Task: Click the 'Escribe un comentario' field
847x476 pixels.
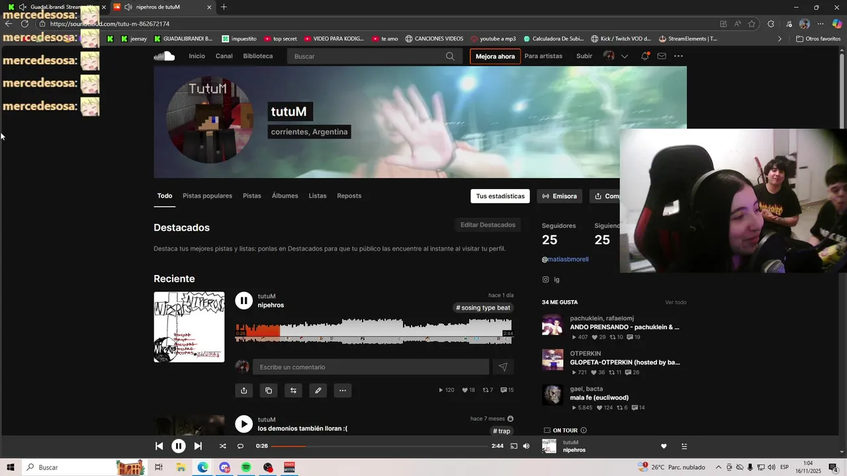Action: coord(371,367)
